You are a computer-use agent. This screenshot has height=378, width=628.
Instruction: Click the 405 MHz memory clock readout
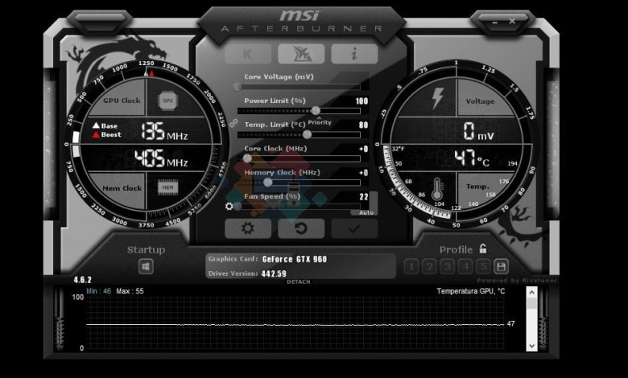[161, 158]
